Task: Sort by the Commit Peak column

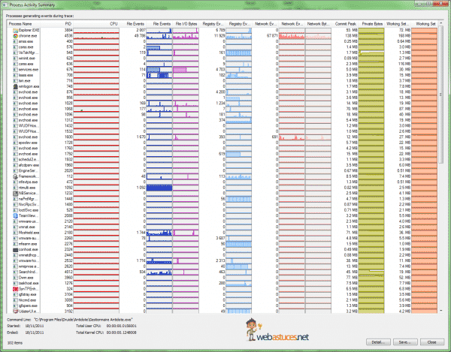Action: 342,23
